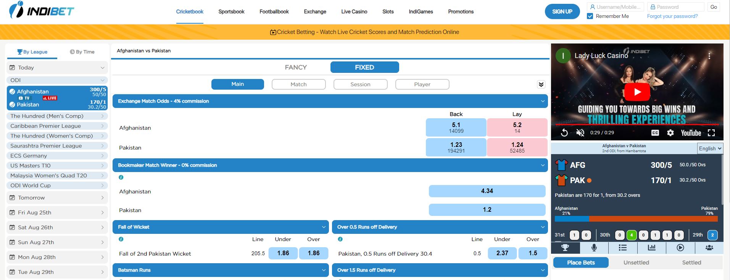This screenshot has height=280, width=730.
Task: Open Cricketbook tab
Action: tap(190, 11)
